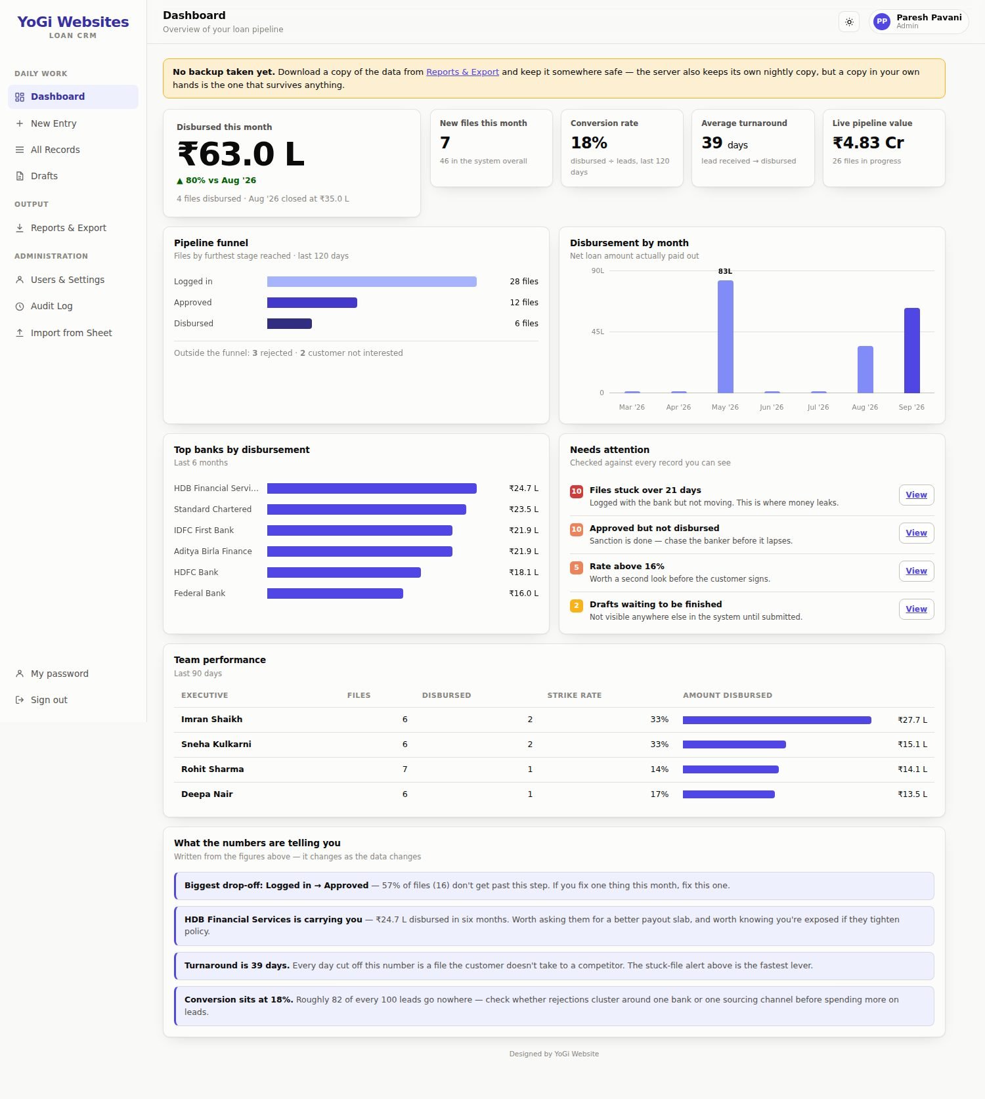Toggle the light/dark theme sun button
The height and width of the screenshot is (1099, 985).
(849, 22)
